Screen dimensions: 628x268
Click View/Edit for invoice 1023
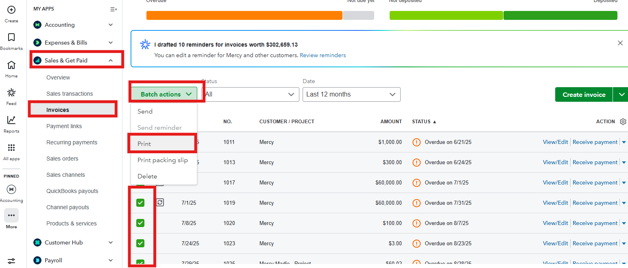555,243
